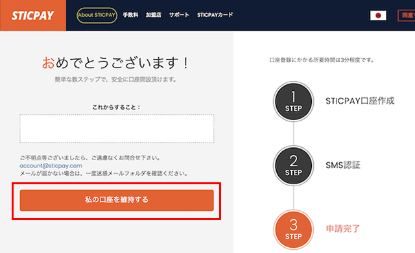The width and height of the screenshot is (415, 253).
Task: Click the ご不明点等ございましたら help text
Action: coord(90,158)
